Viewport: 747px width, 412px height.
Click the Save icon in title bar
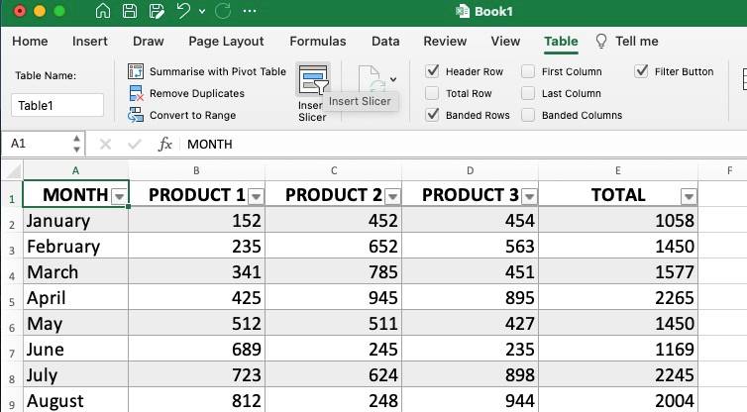point(131,12)
